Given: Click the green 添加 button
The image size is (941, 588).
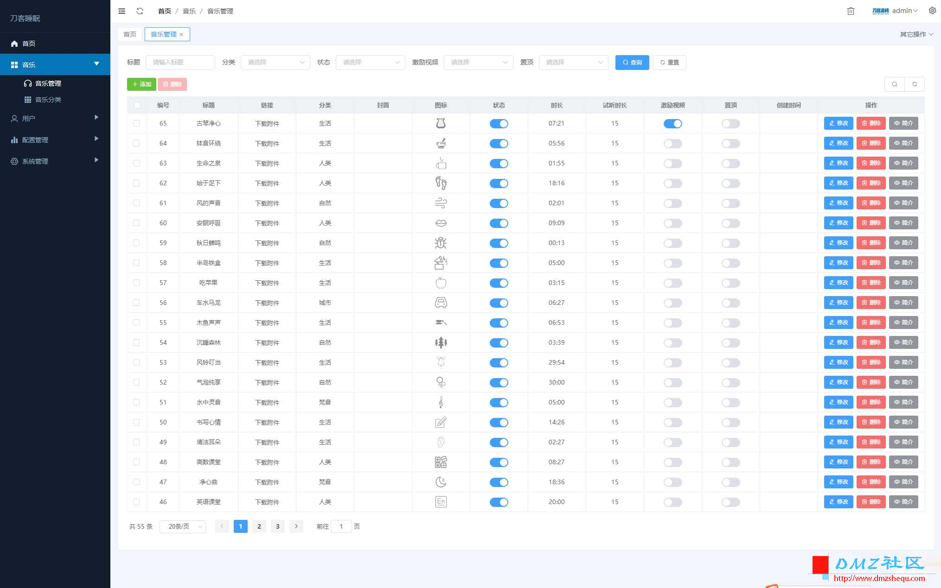Looking at the screenshot, I should (x=141, y=84).
